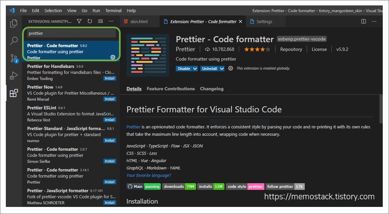Select the Extensions view icon

[14, 93]
